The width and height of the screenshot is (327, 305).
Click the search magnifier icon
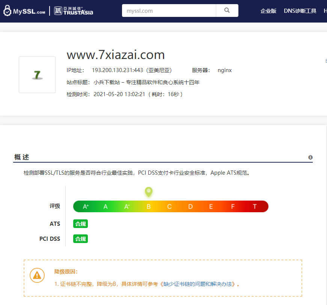tap(227, 10)
